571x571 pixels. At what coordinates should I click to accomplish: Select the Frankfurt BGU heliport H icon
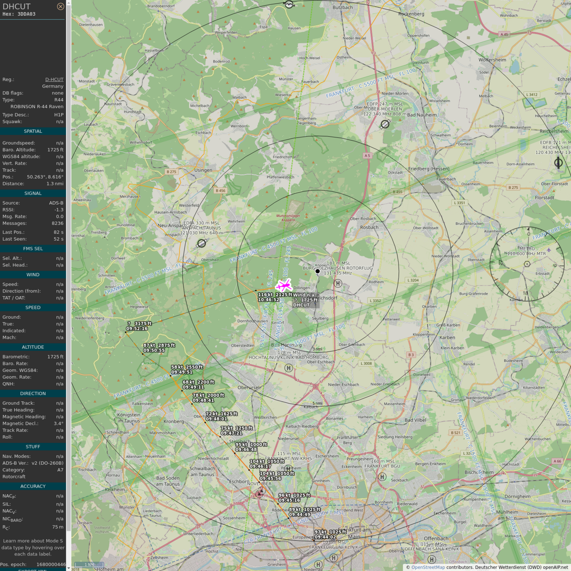[382, 477]
